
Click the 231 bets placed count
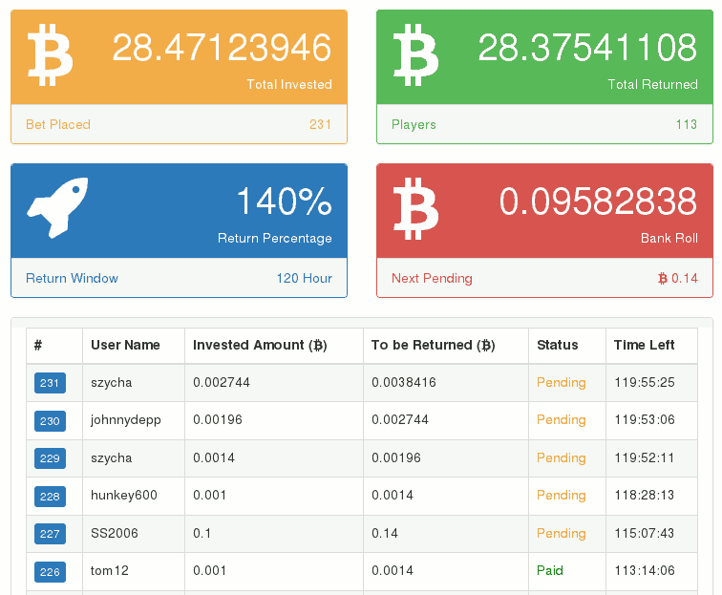tap(320, 124)
